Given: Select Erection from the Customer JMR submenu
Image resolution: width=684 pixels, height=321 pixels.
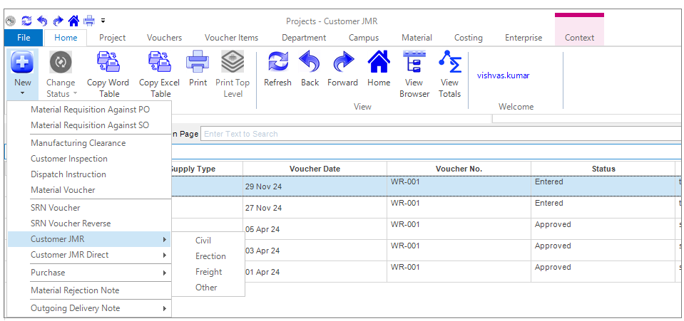Looking at the screenshot, I should pos(210,256).
